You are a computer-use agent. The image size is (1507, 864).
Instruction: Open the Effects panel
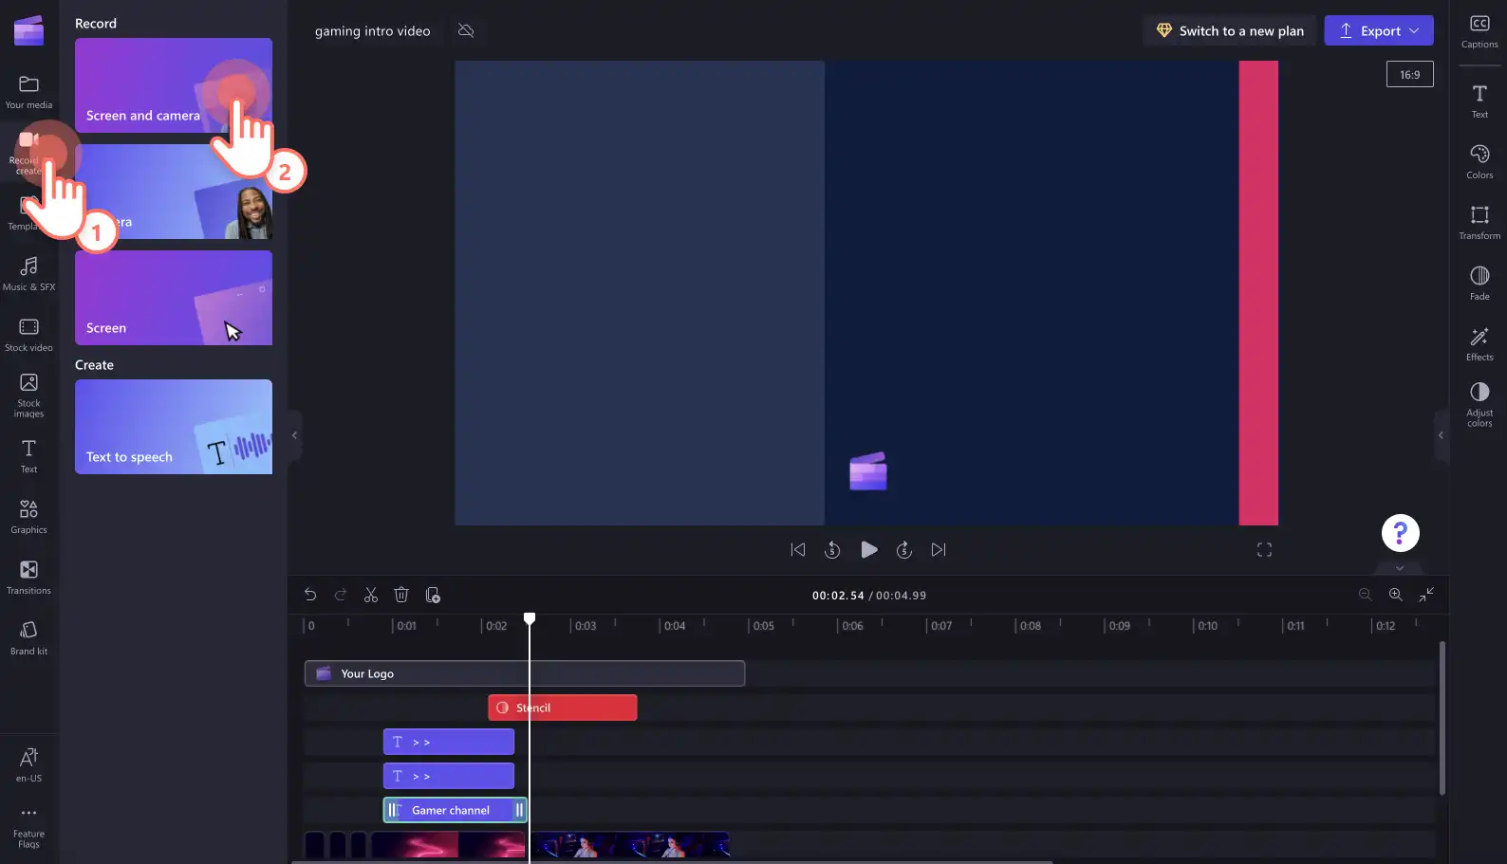[x=1479, y=343]
